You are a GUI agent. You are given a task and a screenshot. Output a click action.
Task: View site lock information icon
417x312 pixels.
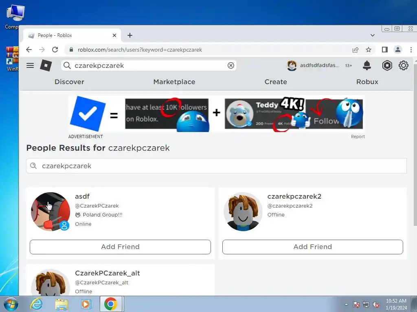(71, 50)
